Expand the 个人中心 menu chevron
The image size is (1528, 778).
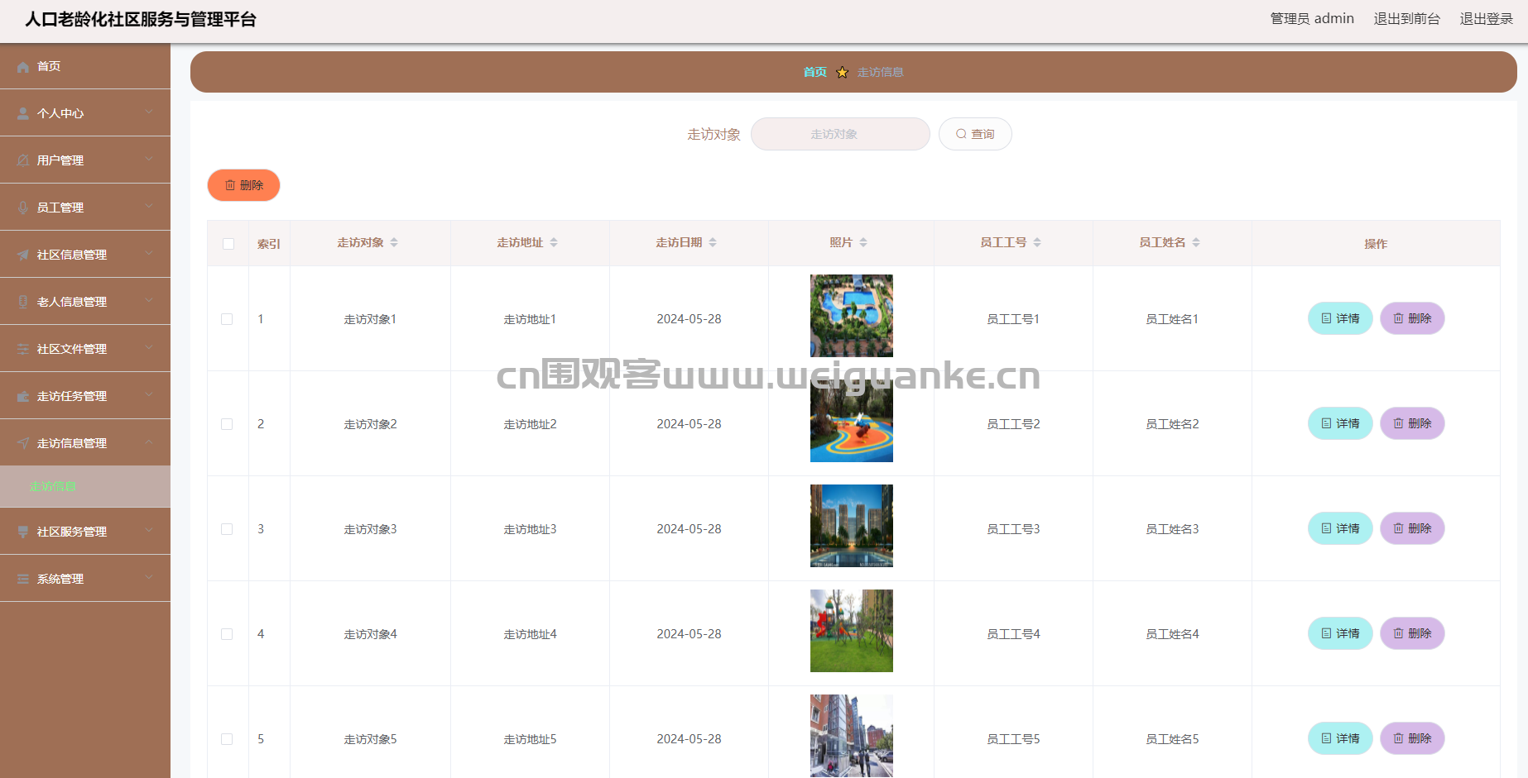tap(149, 112)
